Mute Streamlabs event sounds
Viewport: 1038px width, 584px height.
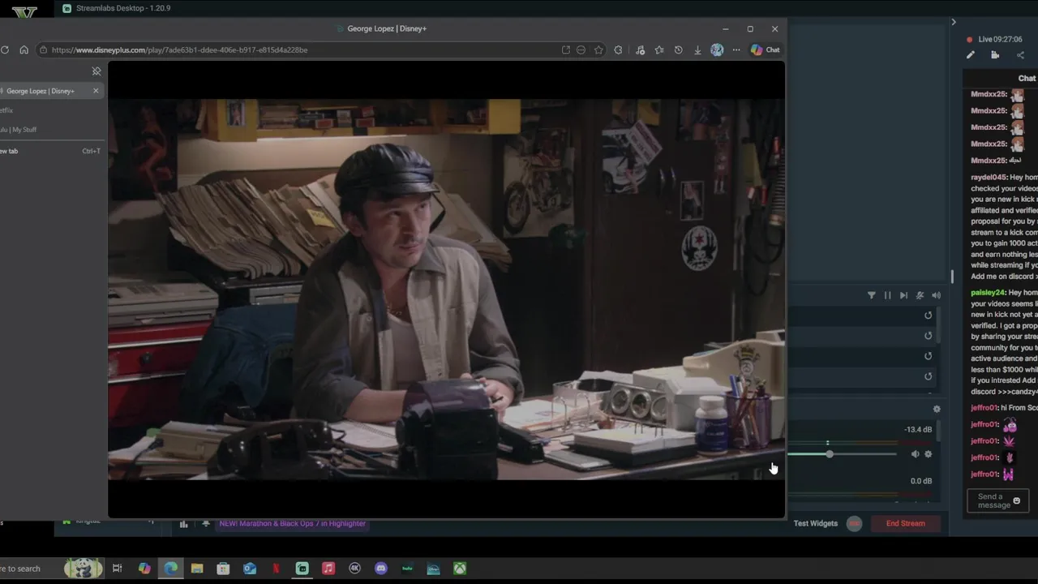936,295
